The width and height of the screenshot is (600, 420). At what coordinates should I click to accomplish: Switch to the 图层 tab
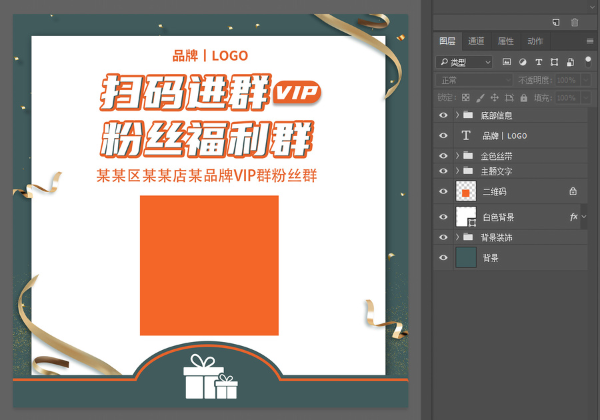447,41
